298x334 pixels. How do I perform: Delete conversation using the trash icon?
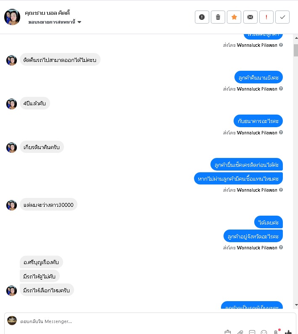point(218,17)
